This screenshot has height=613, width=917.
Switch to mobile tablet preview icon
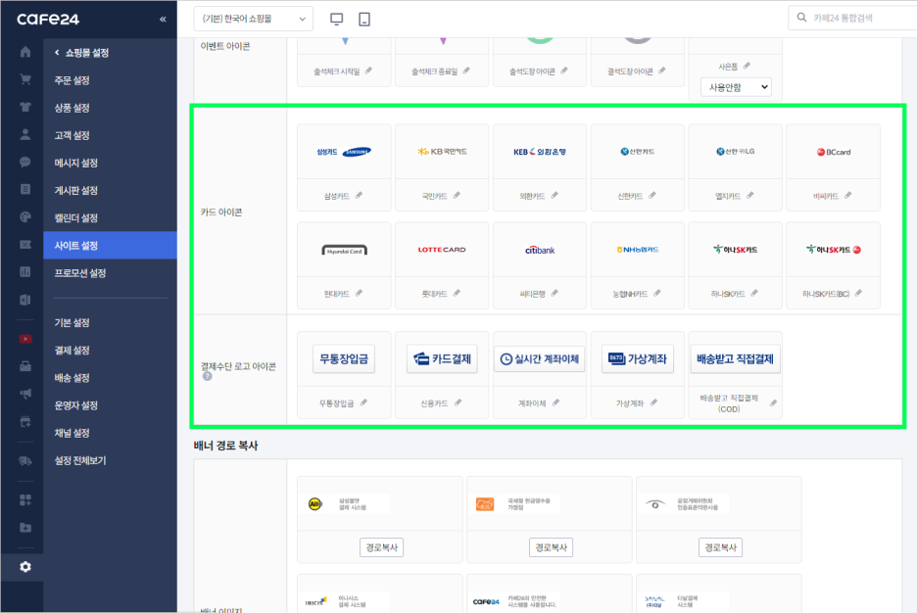[364, 20]
